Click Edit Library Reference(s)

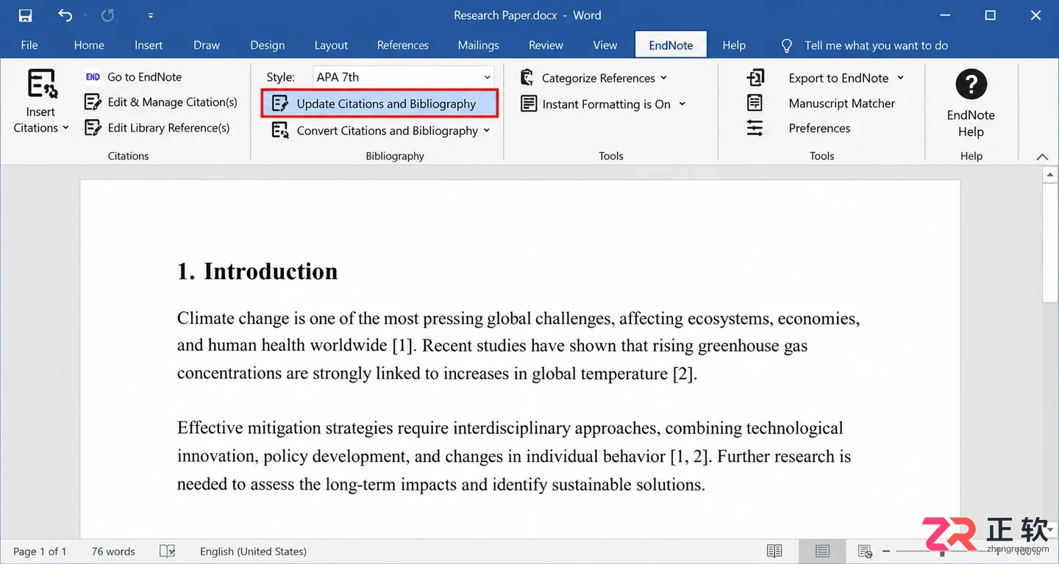click(157, 128)
